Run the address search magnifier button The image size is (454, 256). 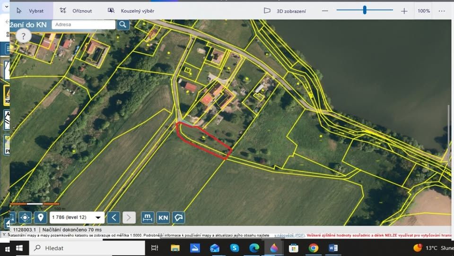pyautogui.click(x=123, y=25)
